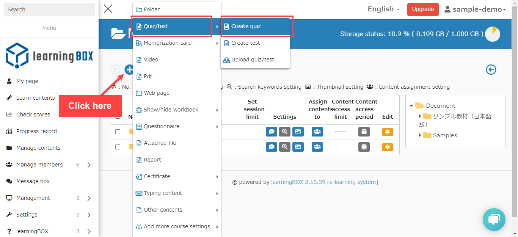Check the second row's checkbox

point(118,147)
